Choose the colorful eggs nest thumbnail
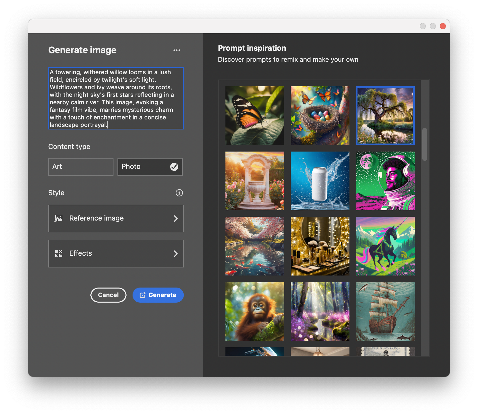The width and height of the screenshot is (478, 414). [320, 116]
